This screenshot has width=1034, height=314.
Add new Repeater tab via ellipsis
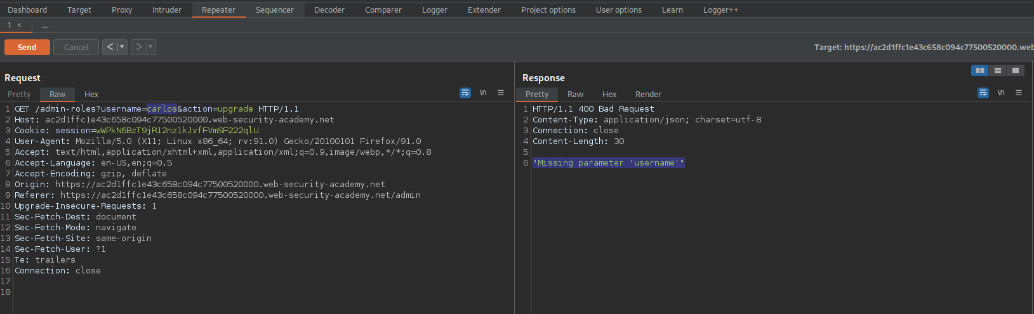(44, 25)
